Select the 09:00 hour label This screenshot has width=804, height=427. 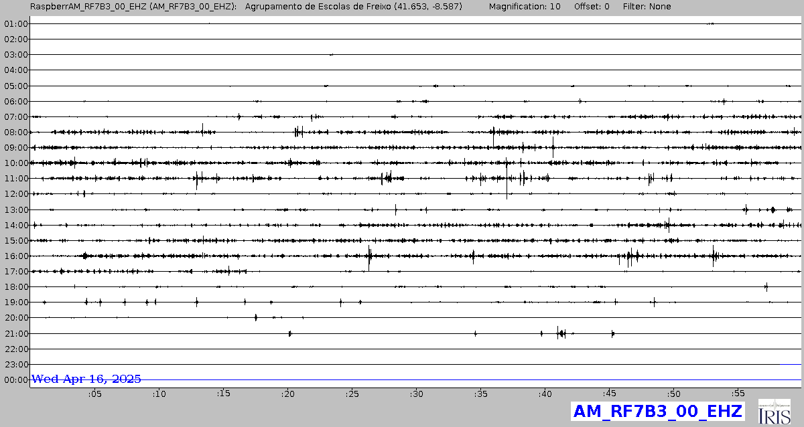15,148
